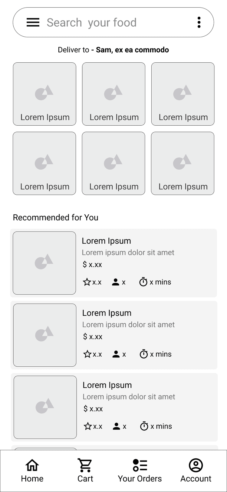Tap the Deliver to address text
The image size is (227, 492).
pyautogui.click(x=113, y=50)
